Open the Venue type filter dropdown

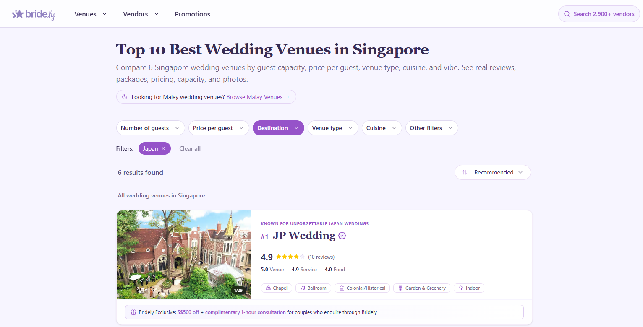333,128
